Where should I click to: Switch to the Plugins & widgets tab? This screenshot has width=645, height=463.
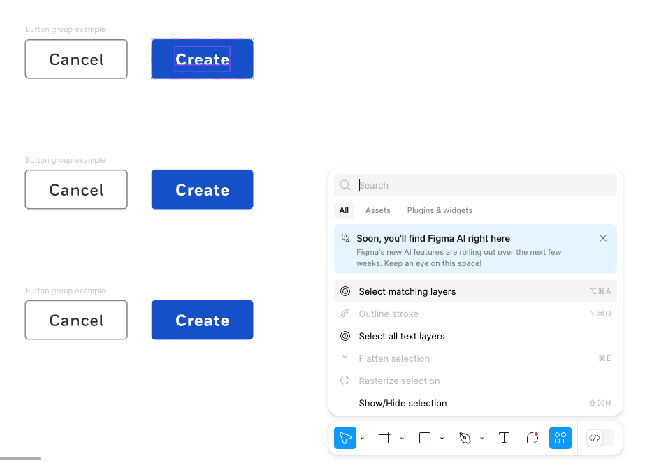tap(440, 210)
